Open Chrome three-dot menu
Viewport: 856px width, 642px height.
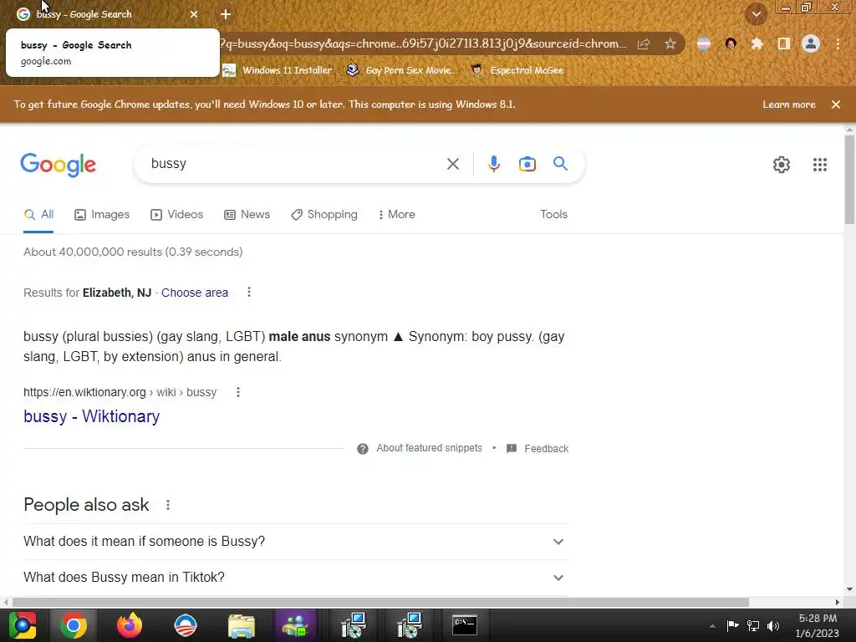click(838, 43)
